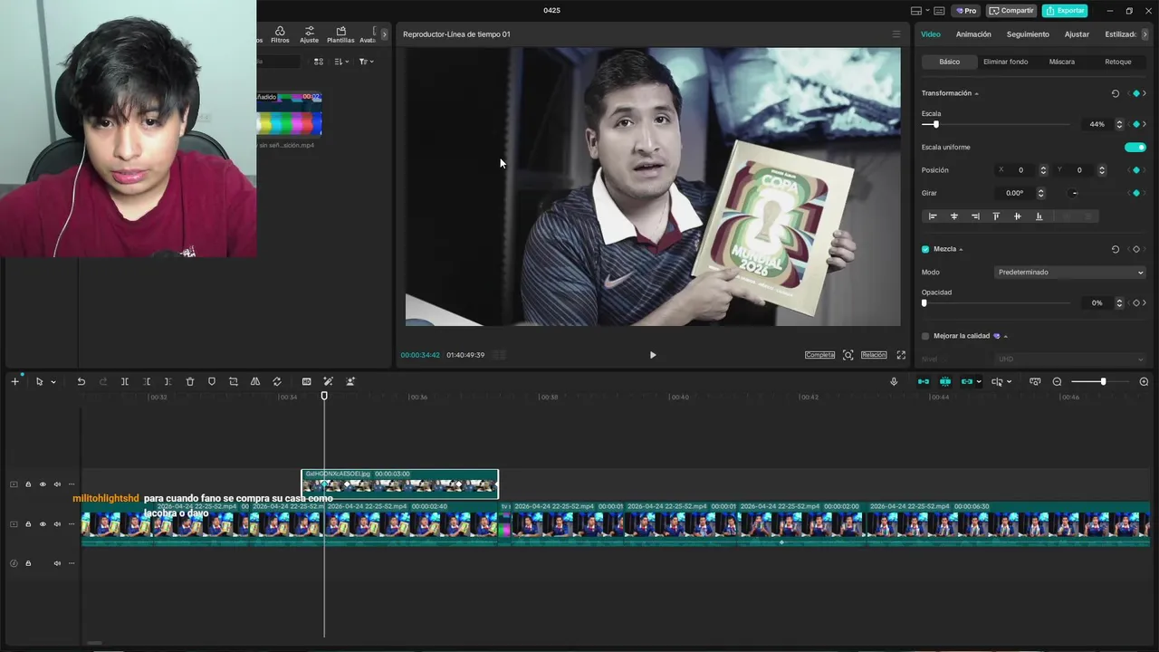Click the mirror flip icon
The image size is (1159, 652).
tap(255, 382)
